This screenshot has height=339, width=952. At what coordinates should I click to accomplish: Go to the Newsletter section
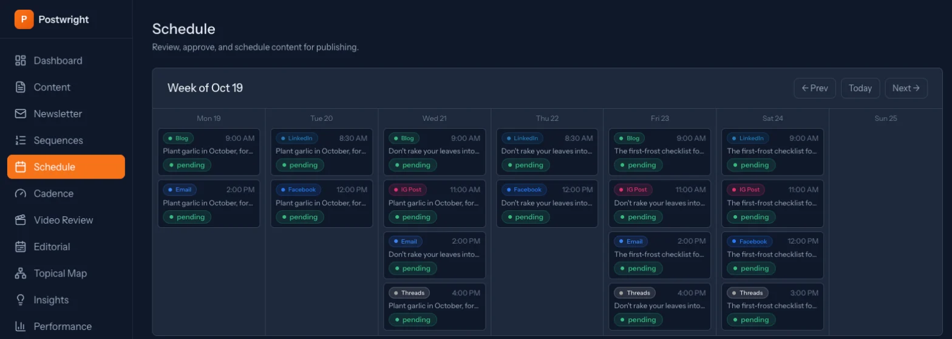pyautogui.click(x=66, y=114)
